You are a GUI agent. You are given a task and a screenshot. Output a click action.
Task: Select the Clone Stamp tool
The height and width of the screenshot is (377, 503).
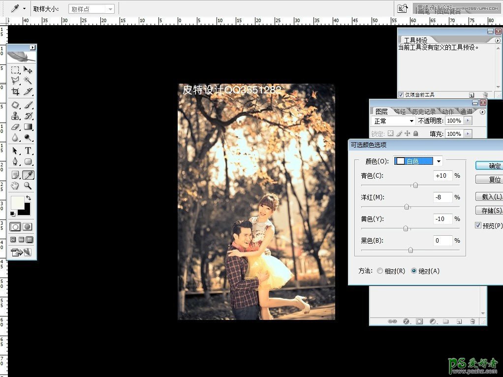[15, 116]
